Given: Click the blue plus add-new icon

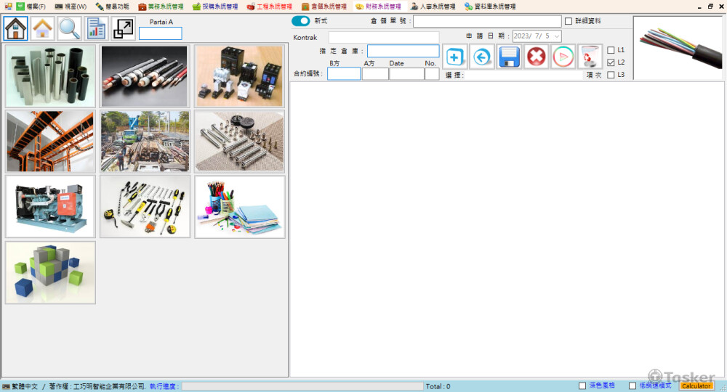Looking at the screenshot, I should tap(455, 57).
